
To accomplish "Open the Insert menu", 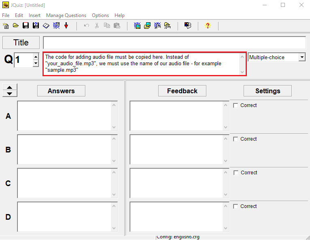I will 34,15.
